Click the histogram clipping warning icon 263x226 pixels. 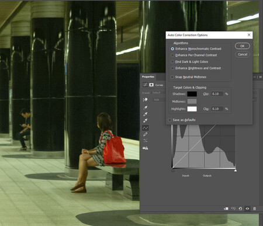click(x=146, y=148)
